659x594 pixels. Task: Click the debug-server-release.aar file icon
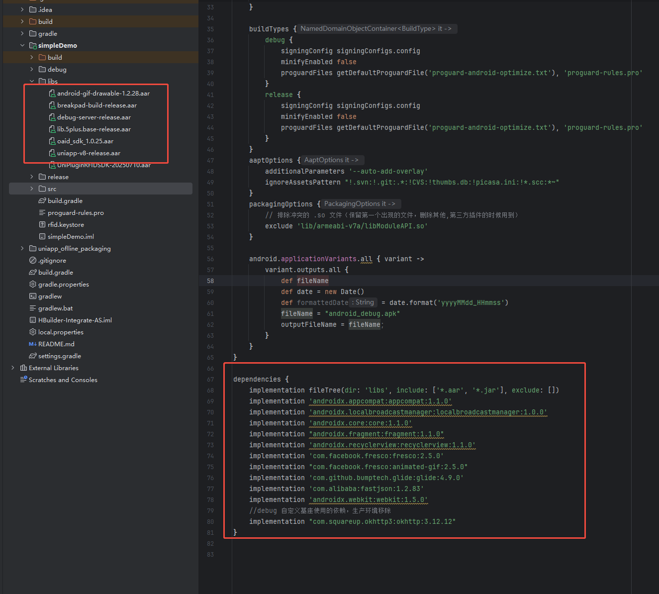click(x=52, y=117)
